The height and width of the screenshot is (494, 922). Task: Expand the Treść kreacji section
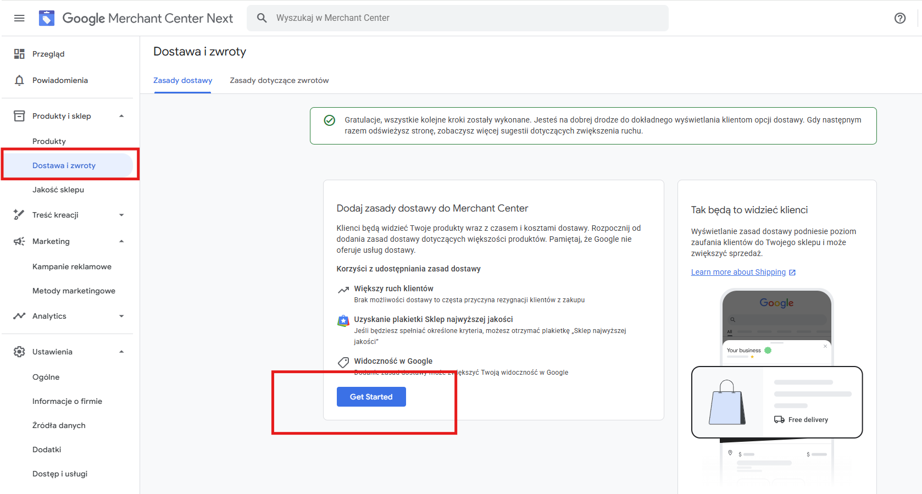click(121, 215)
